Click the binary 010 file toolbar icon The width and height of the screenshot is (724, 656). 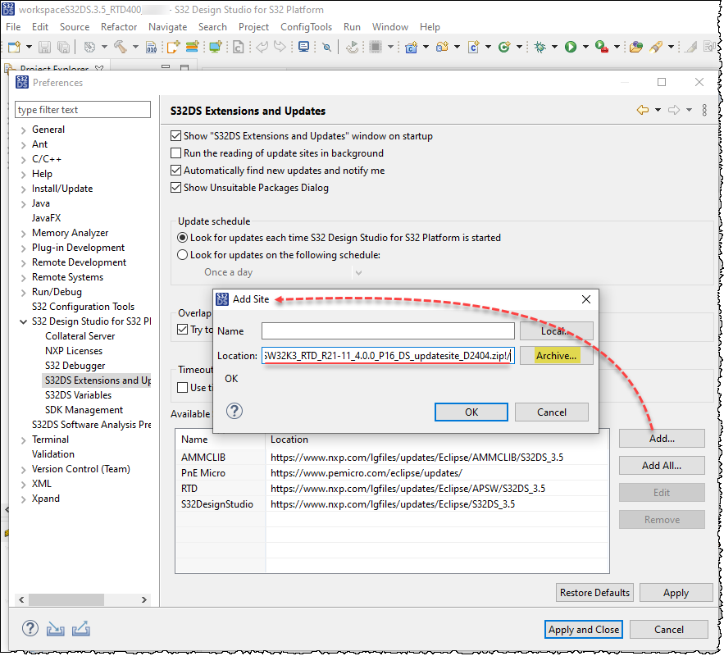[152, 47]
